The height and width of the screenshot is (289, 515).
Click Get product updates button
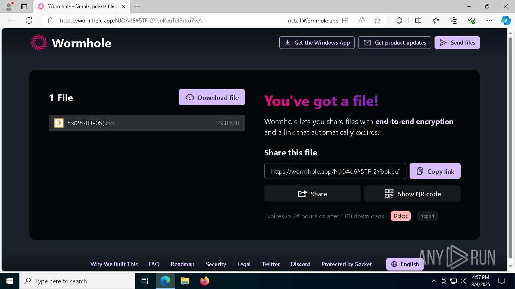point(395,43)
